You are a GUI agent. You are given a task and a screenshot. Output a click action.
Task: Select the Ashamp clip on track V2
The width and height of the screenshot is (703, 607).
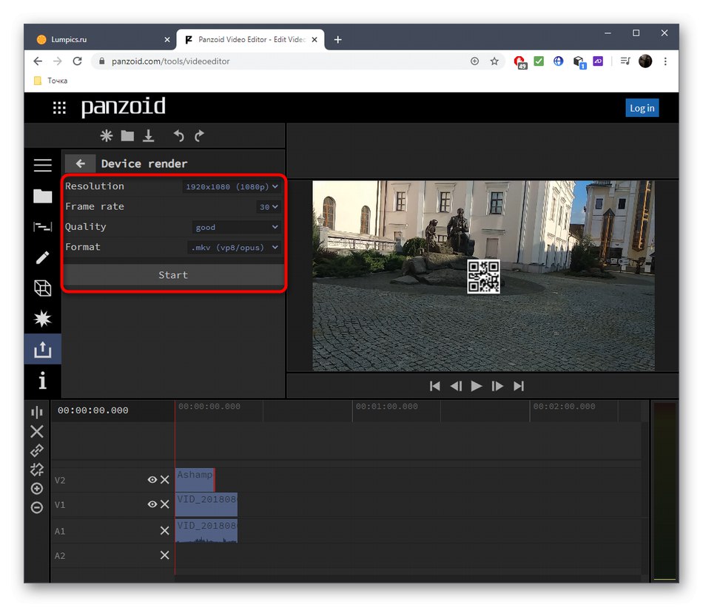pyautogui.click(x=195, y=479)
